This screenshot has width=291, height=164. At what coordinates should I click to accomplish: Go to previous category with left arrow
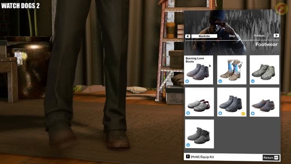pyautogui.click(x=188, y=36)
